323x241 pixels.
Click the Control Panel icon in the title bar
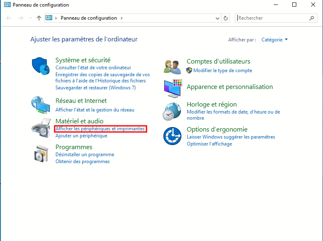[x=7, y=5]
